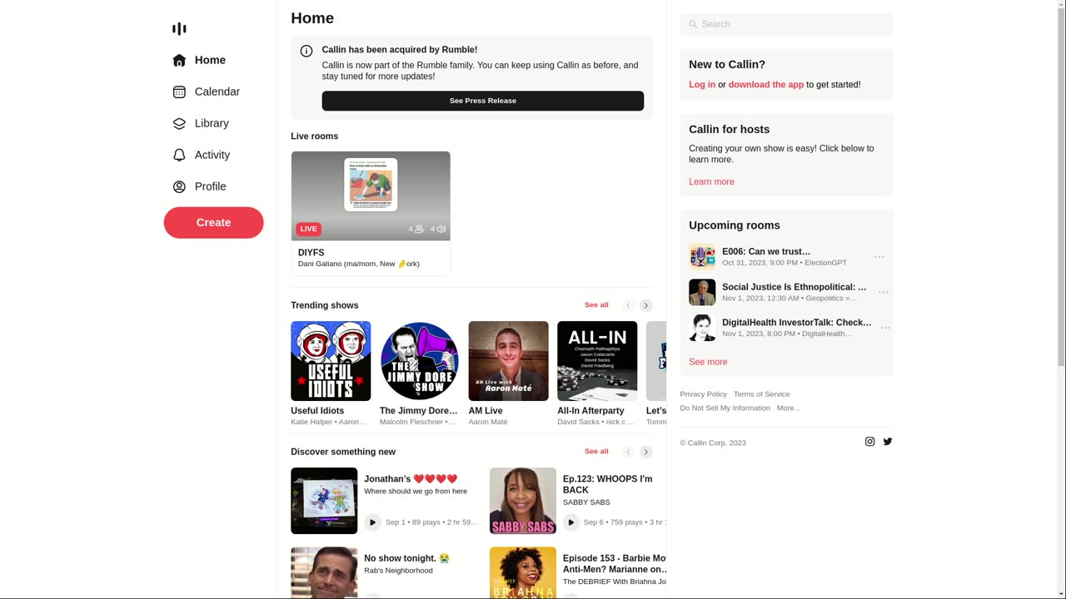Click the Callin logo icon
Image resolution: width=1066 pixels, height=599 pixels.
click(x=179, y=29)
